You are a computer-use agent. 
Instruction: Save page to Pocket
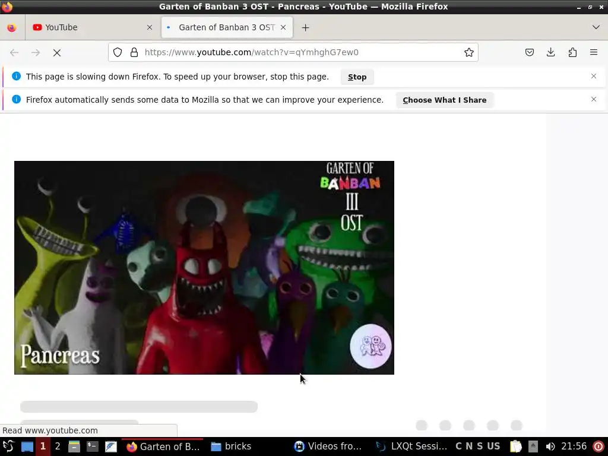(x=529, y=52)
